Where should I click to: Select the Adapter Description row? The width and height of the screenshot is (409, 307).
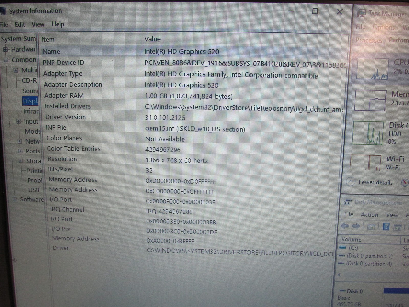click(x=194, y=85)
